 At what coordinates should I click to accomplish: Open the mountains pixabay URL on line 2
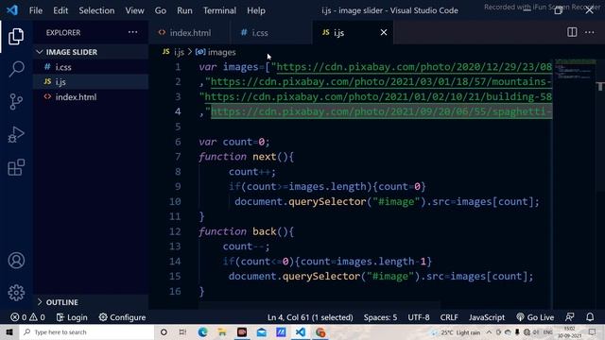coord(381,82)
